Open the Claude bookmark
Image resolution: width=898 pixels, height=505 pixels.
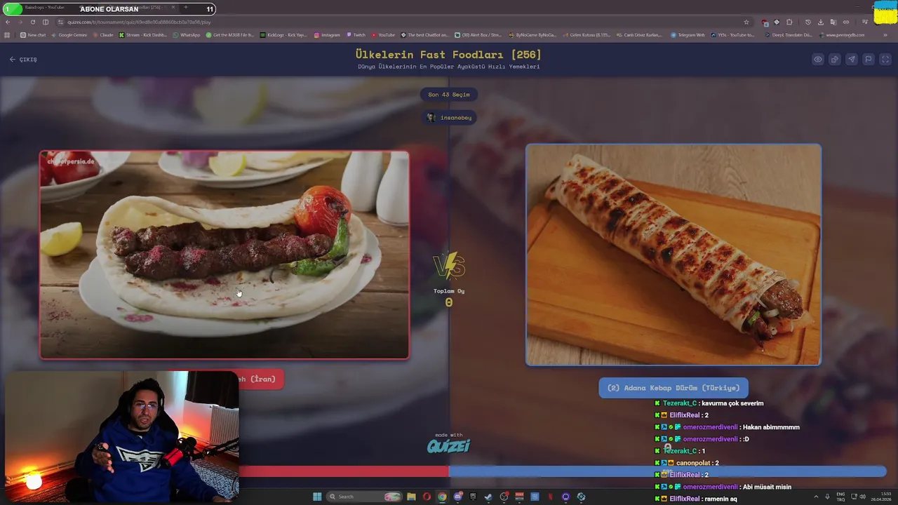[103, 35]
